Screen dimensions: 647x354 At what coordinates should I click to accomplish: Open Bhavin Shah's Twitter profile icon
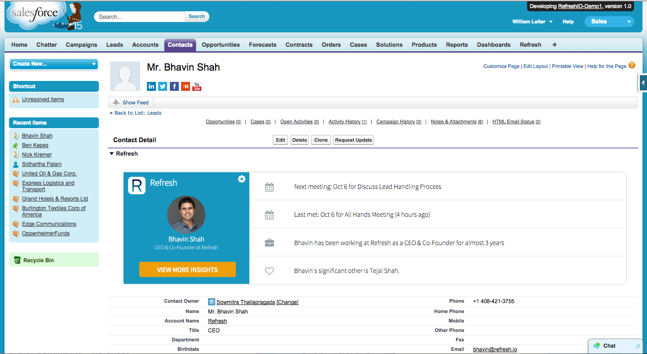pyautogui.click(x=163, y=86)
